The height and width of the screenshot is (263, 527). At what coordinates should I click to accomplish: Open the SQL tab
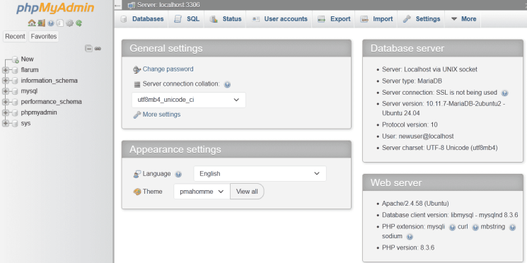click(x=187, y=19)
